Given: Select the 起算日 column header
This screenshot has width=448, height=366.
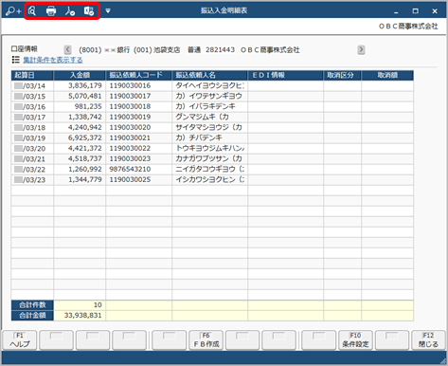Looking at the screenshot, I should point(32,75).
